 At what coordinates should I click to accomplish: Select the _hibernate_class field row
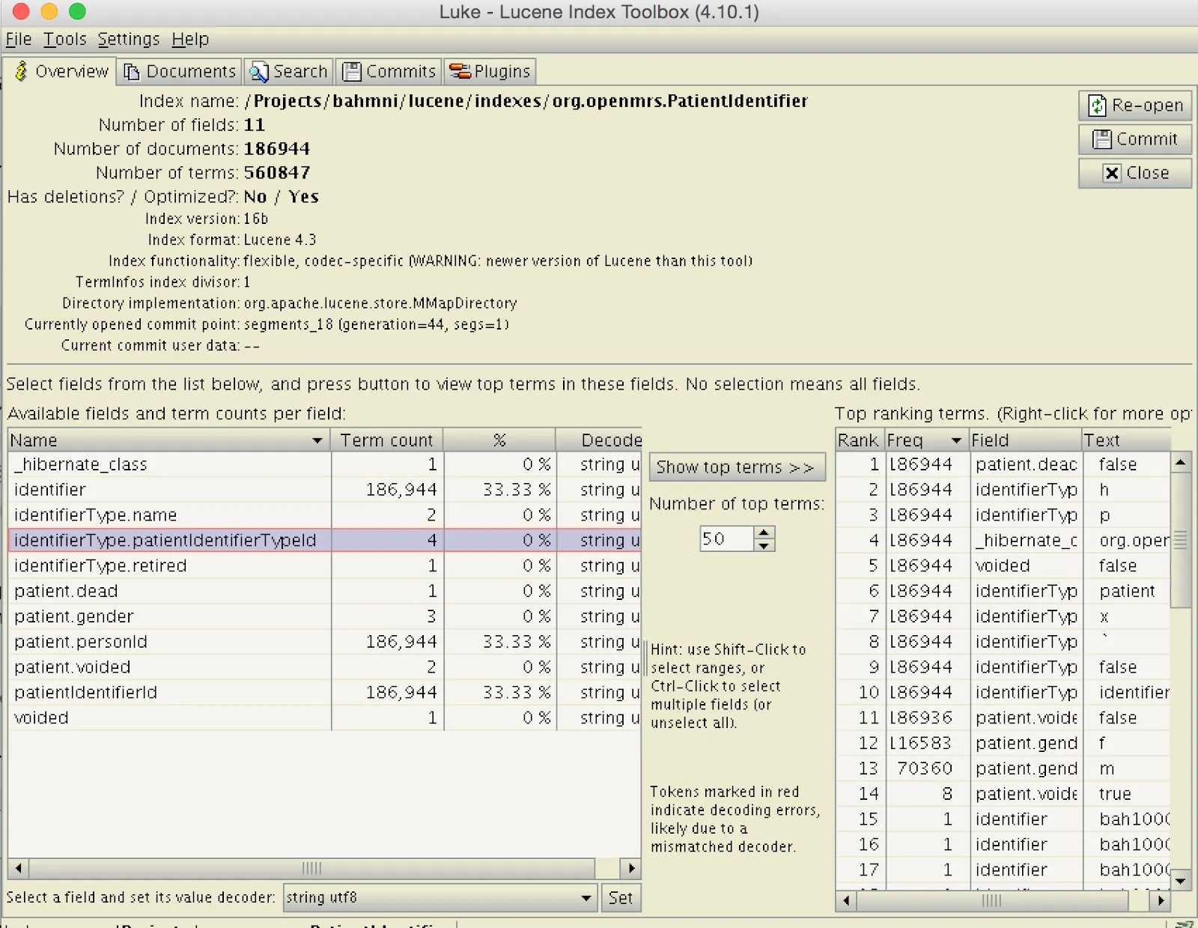[324, 464]
